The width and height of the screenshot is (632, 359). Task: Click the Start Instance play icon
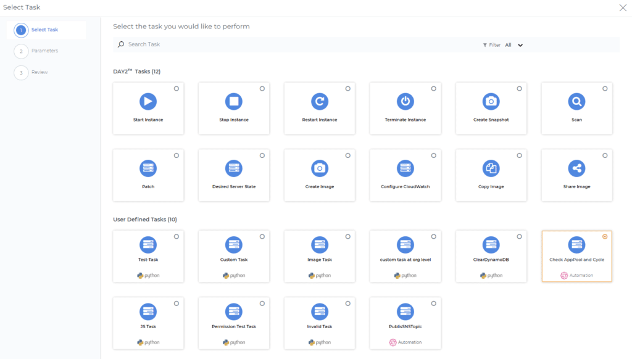(x=148, y=102)
